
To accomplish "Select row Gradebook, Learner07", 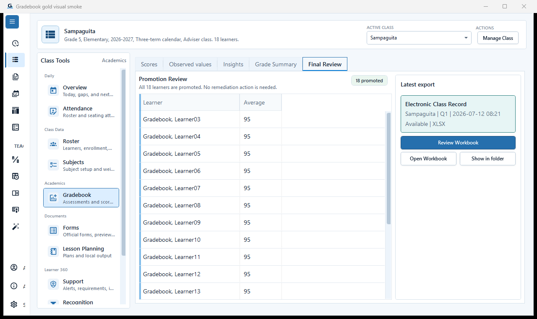I will click(x=262, y=188).
